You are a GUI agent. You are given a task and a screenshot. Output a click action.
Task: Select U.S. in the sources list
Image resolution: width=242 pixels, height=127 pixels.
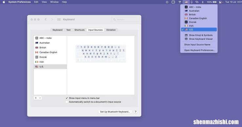tap(50, 66)
